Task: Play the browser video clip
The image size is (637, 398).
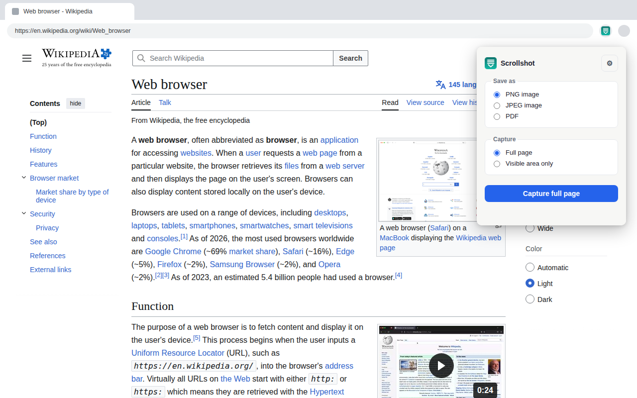Action: tap(441, 366)
